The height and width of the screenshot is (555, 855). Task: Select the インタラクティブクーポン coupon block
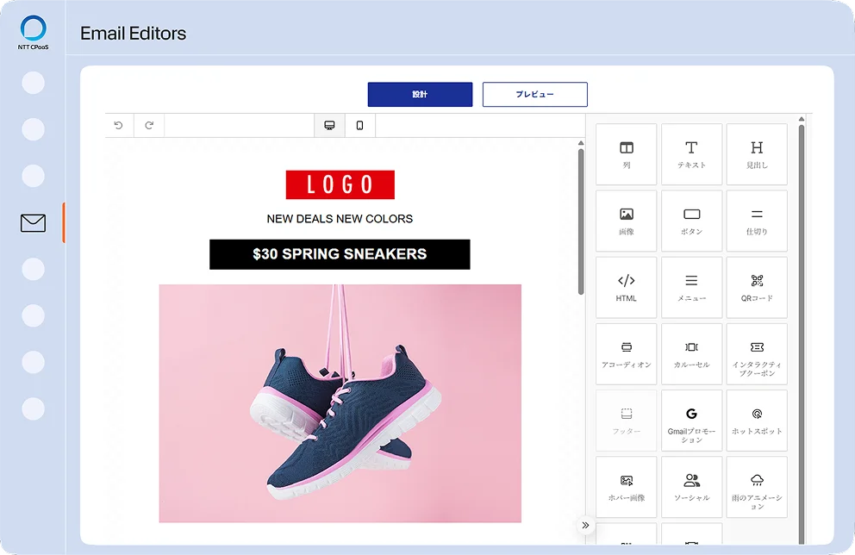click(x=757, y=354)
